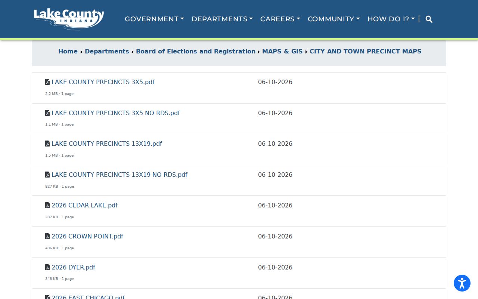The width and height of the screenshot is (478, 299).
Task: Expand the CAREERS dropdown menu
Action: [280, 19]
